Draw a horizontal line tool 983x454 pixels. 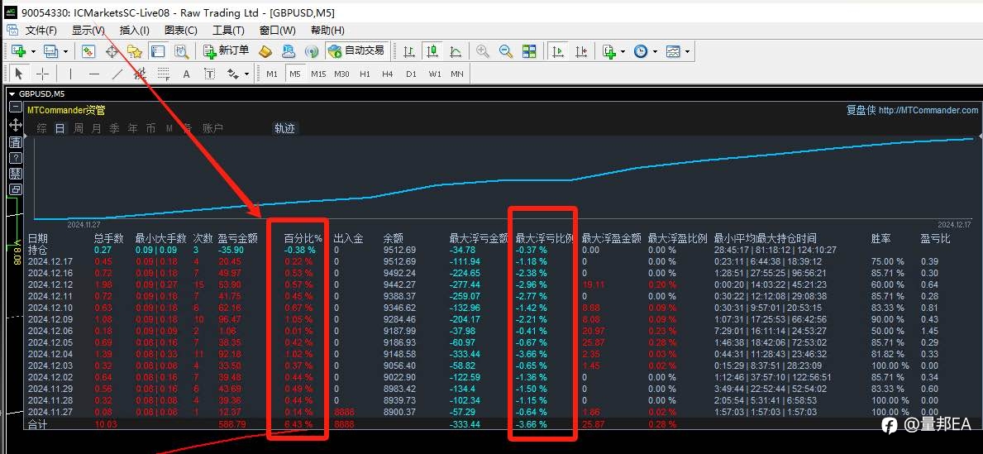94,74
